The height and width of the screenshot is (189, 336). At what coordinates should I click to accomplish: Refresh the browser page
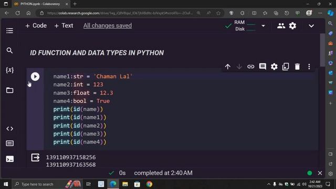[18, 13]
